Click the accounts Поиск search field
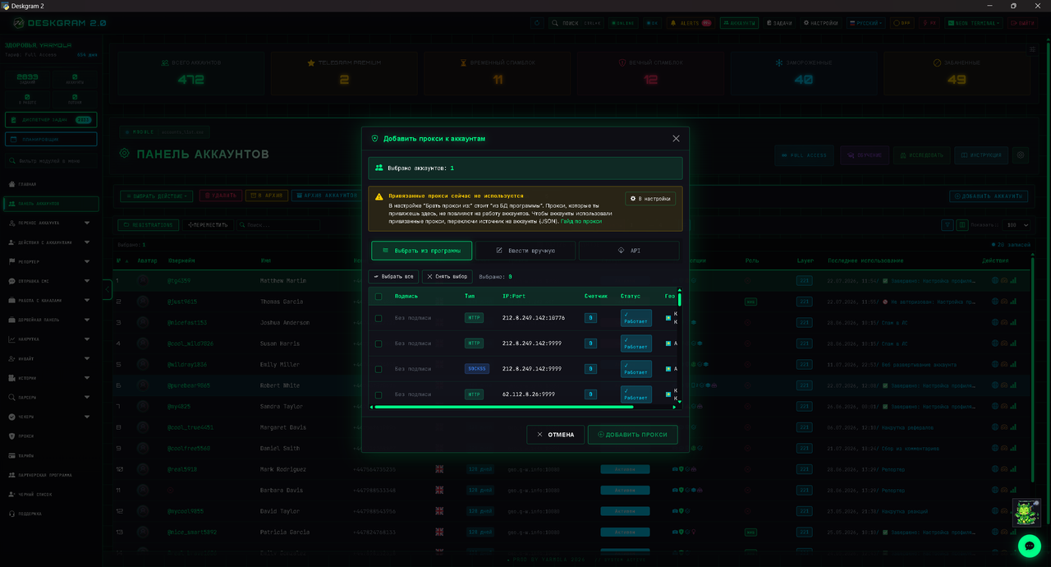1051x567 pixels. point(279,224)
